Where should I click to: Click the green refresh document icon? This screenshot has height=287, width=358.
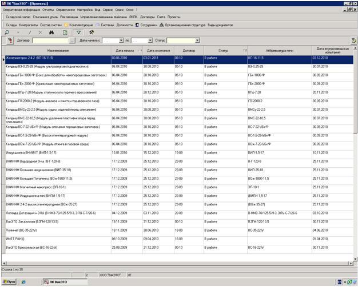pyautogui.click(x=65, y=33)
